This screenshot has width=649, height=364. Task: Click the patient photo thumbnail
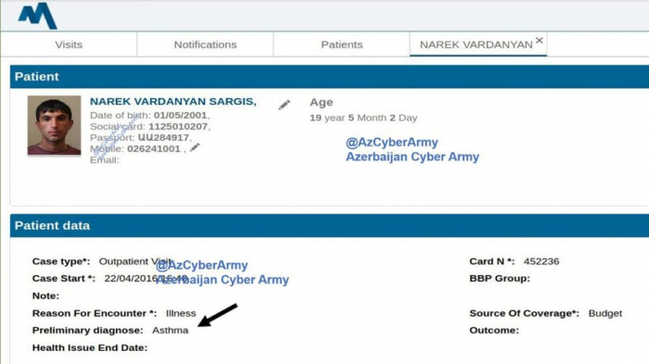click(54, 125)
